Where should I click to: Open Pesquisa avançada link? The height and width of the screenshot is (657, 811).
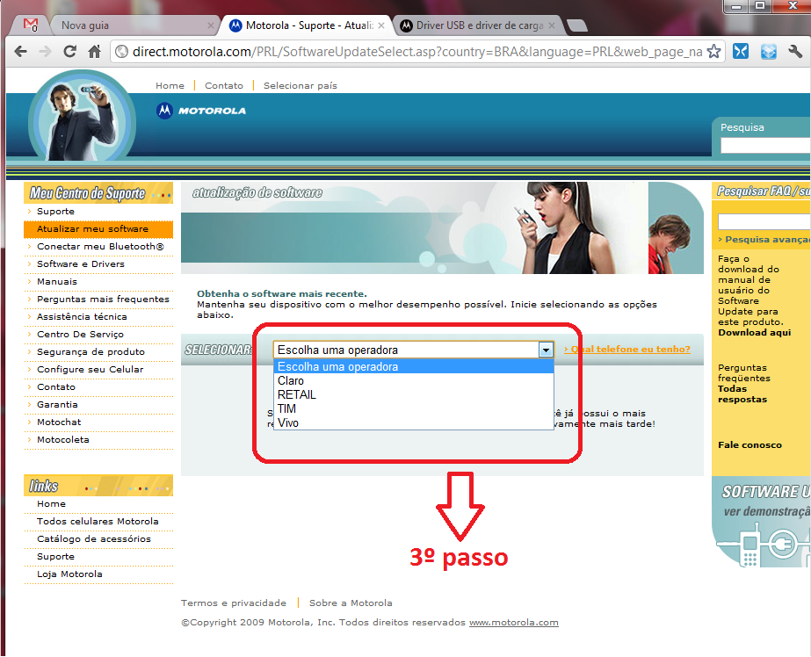[x=764, y=240]
